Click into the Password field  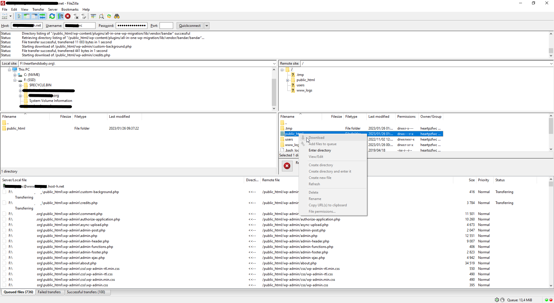(x=132, y=26)
